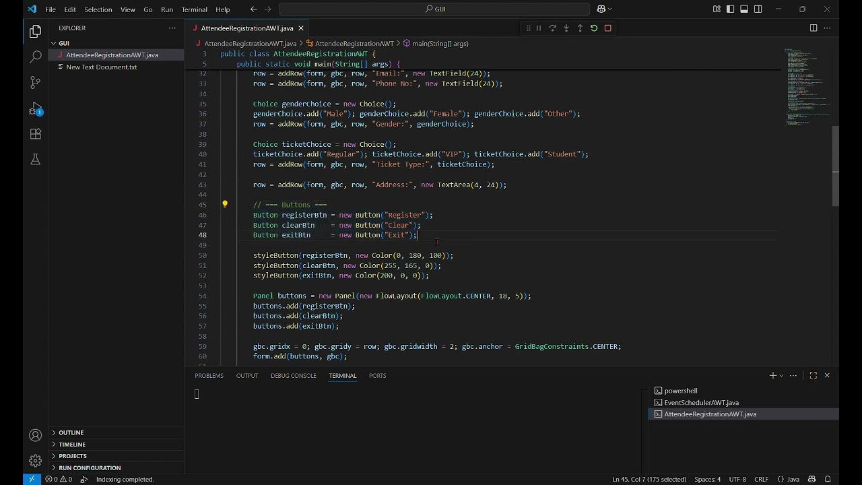Open the Extensions view
Image resolution: width=862 pixels, height=485 pixels.
click(36, 134)
